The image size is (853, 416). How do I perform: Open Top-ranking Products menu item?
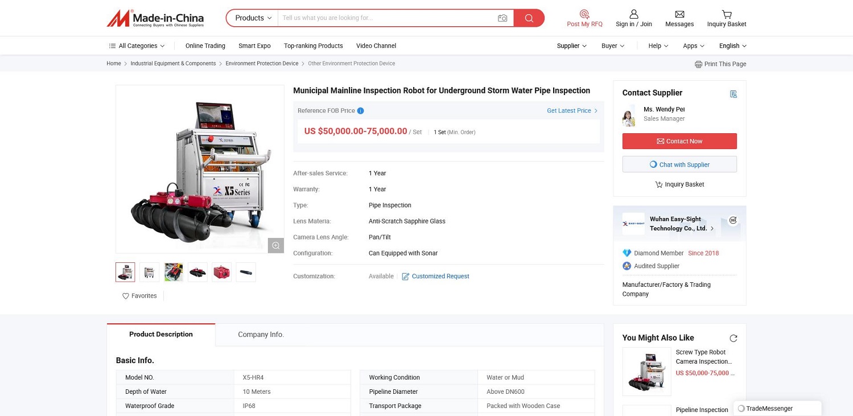[313, 46]
